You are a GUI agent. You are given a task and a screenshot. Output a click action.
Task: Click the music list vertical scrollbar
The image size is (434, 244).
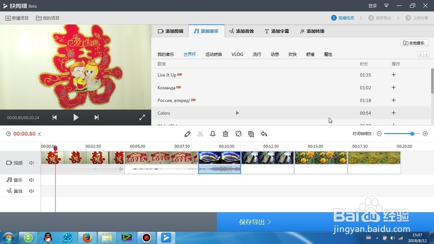[432, 81]
